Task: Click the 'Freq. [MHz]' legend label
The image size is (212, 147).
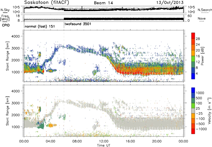Action: point(5,18)
